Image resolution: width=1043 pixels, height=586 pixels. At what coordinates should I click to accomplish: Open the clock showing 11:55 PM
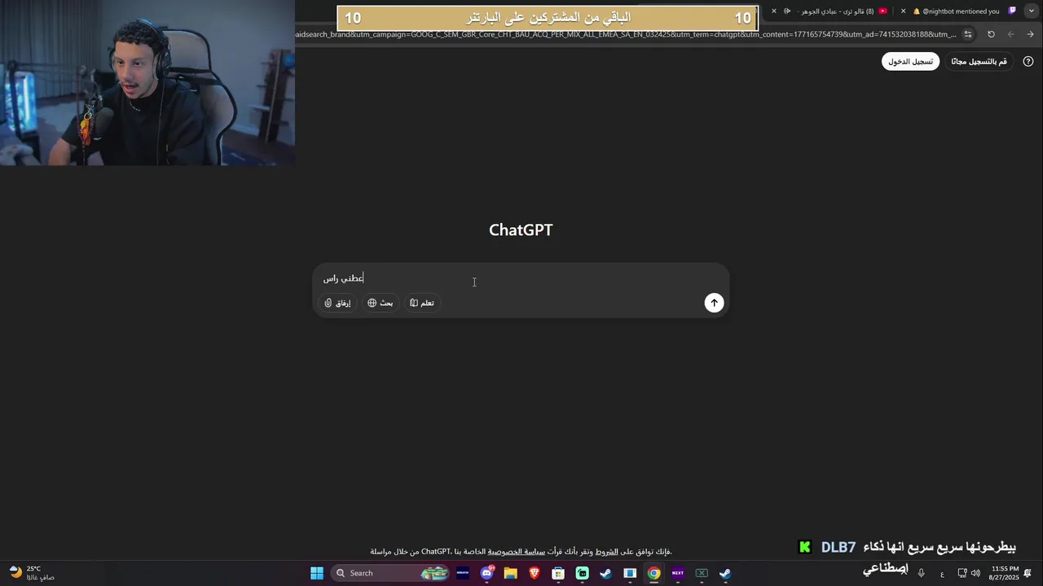(1004, 573)
